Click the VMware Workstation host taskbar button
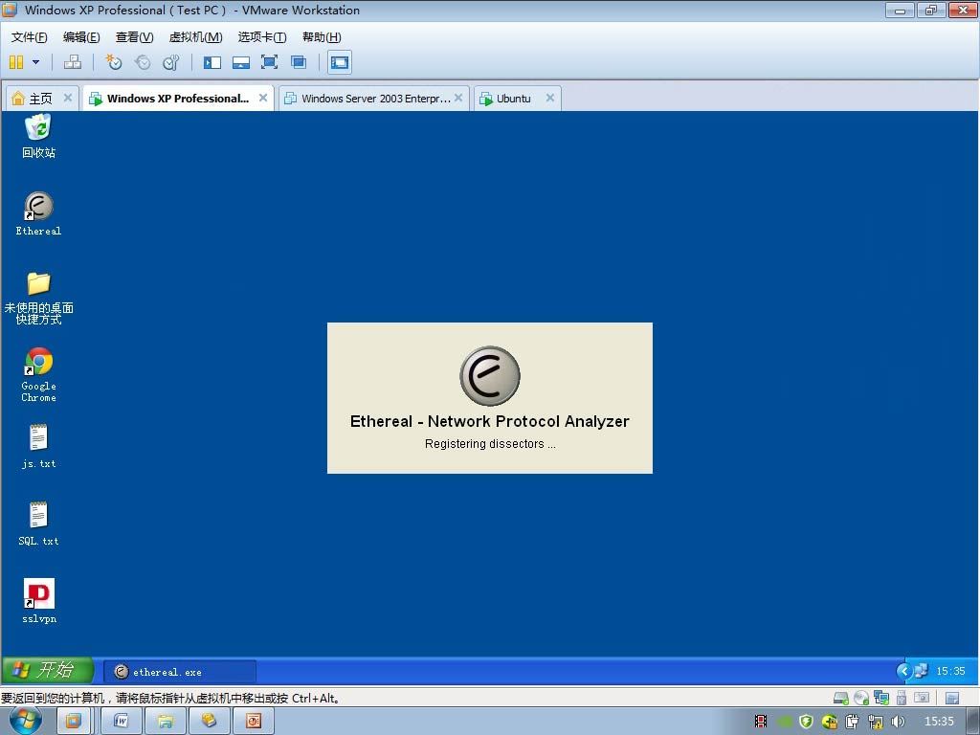Image resolution: width=980 pixels, height=735 pixels. pyautogui.click(x=73, y=721)
